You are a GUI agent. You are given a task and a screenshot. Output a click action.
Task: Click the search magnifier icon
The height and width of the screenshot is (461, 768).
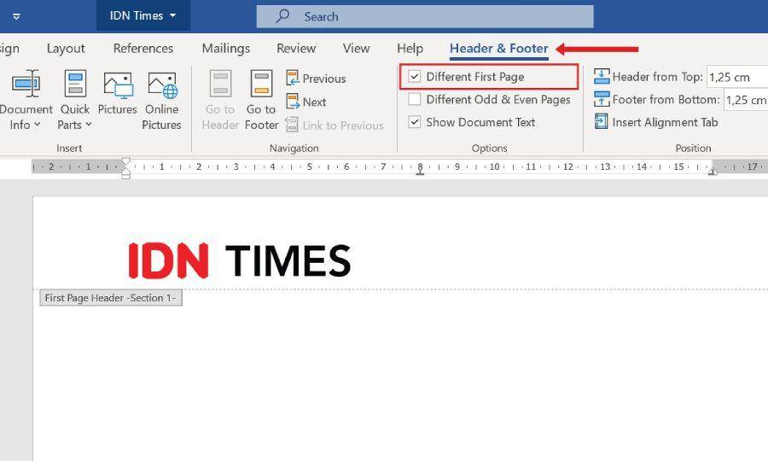point(282,16)
